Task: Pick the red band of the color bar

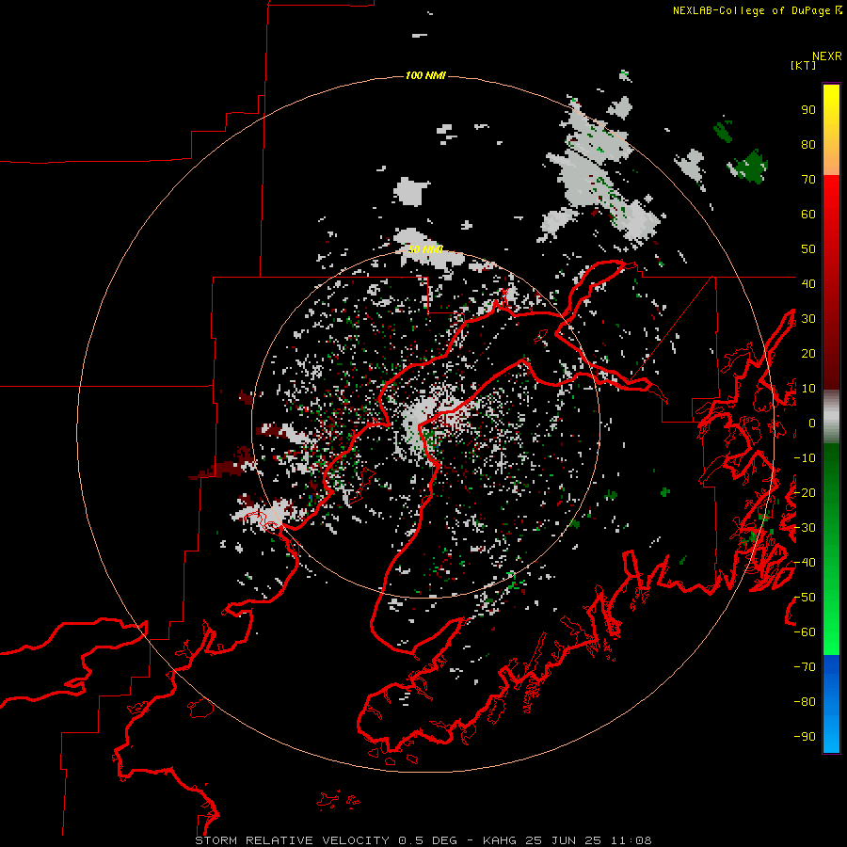Action: point(831,282)
